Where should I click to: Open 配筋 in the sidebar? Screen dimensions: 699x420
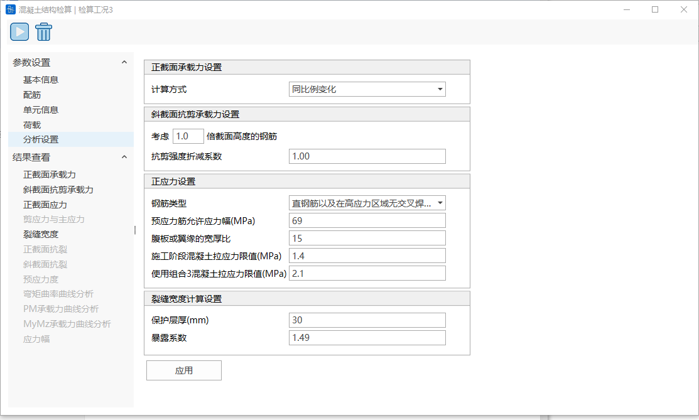click(x=32, y=95)
